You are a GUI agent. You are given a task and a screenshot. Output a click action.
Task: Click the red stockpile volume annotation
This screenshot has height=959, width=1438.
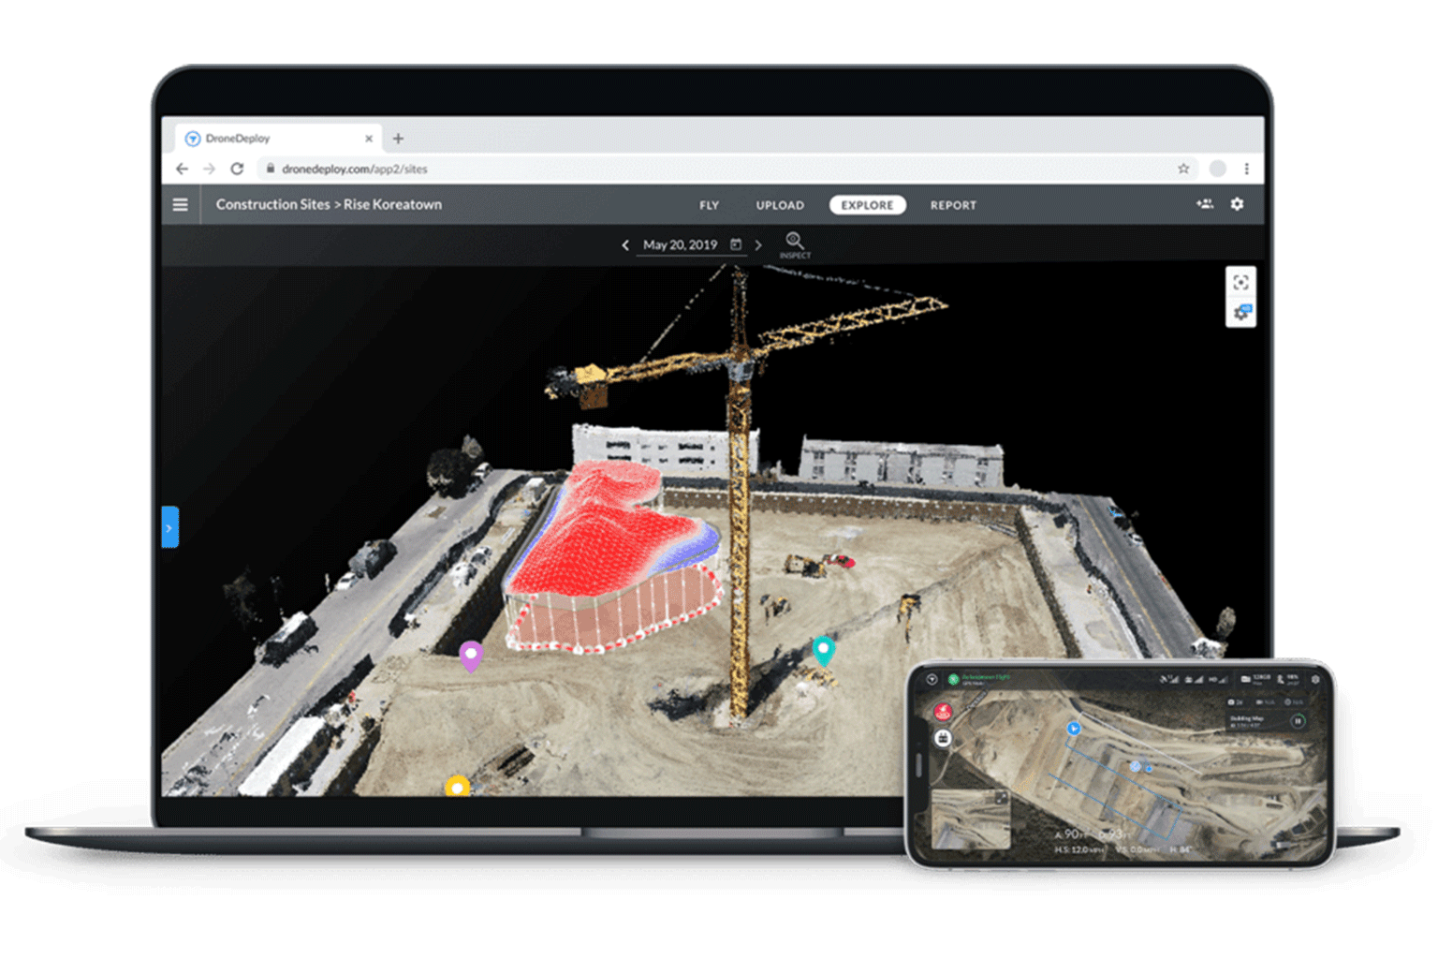[613, 557]
